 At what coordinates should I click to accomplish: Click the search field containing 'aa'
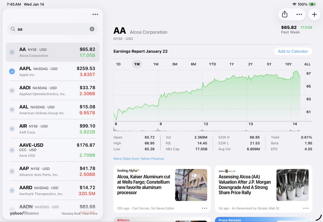coord(53,29)
